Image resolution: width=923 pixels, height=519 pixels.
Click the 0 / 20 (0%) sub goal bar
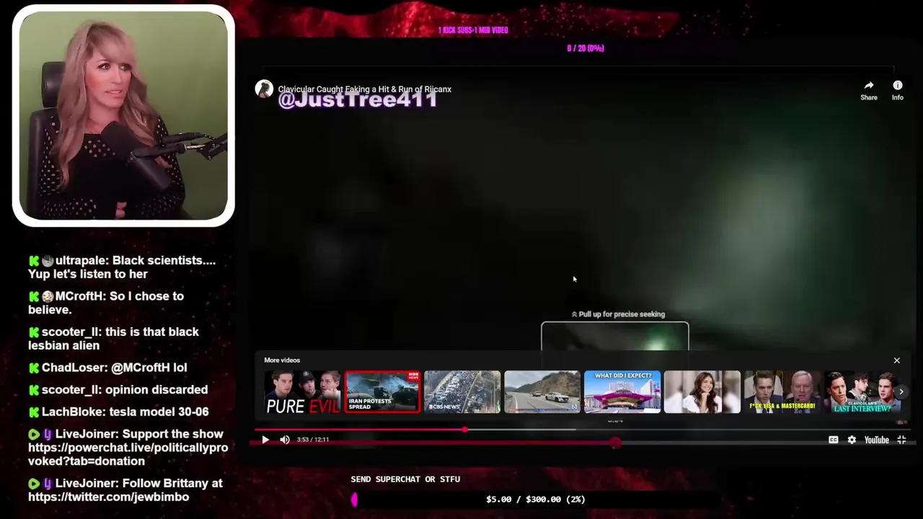[x=586, y=48]
